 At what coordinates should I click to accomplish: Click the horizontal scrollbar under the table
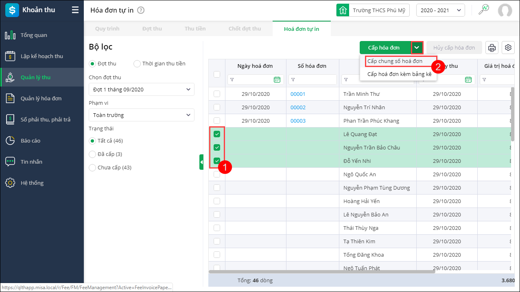(321, 271)
